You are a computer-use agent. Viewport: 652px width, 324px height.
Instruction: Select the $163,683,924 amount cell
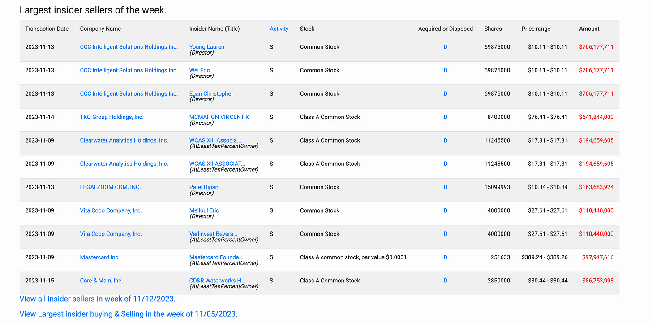point(596,187)
